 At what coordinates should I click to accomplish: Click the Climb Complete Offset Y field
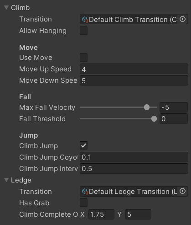138,214
